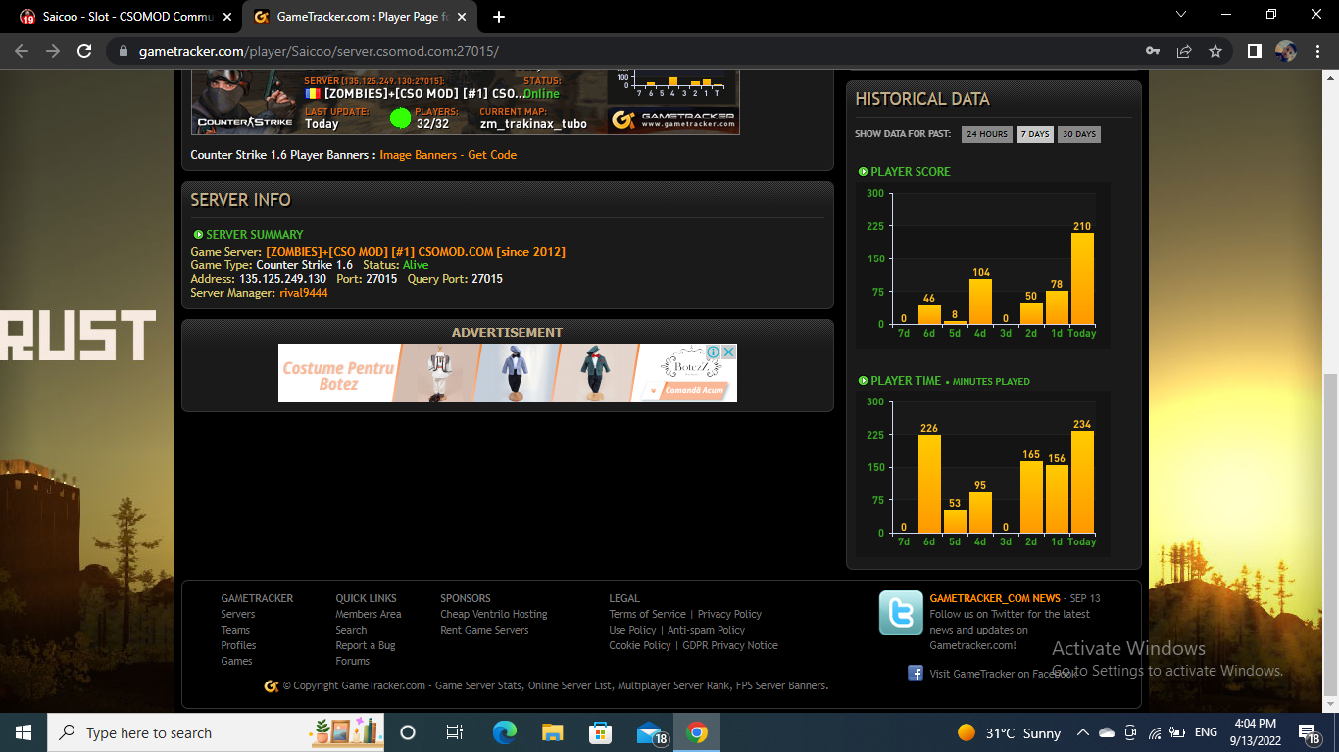Open the Wi-Fi network icon in the tray
This screenshot has height=752, width=1339.
point(1155,732)
